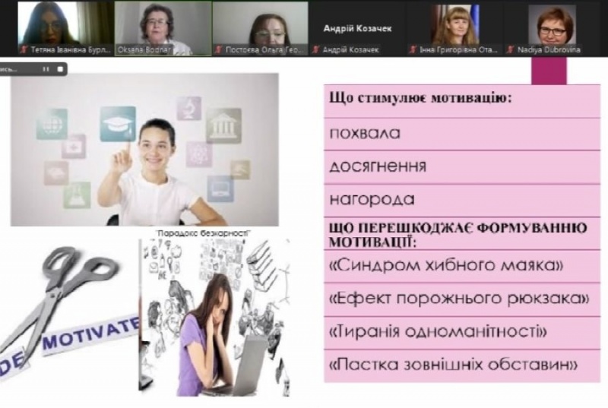Click muted mic icon beside Інна Григорівна
608x408 pixels.
tap(414, 50)
